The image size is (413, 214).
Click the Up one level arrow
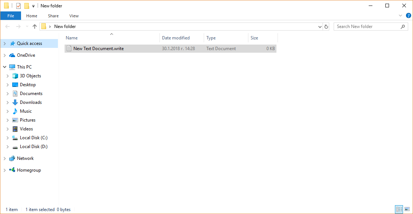35,27
